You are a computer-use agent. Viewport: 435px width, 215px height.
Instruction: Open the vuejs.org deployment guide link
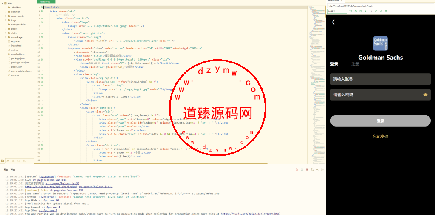[250, 214]
